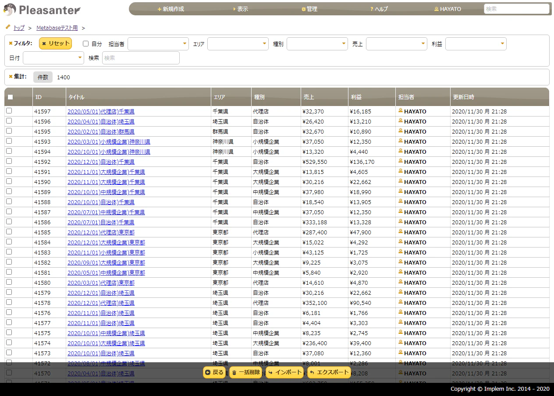The height and width of the screenshot is (396, 554).
Task: Open the 表示 menu
Action: [x=241, y=9]
